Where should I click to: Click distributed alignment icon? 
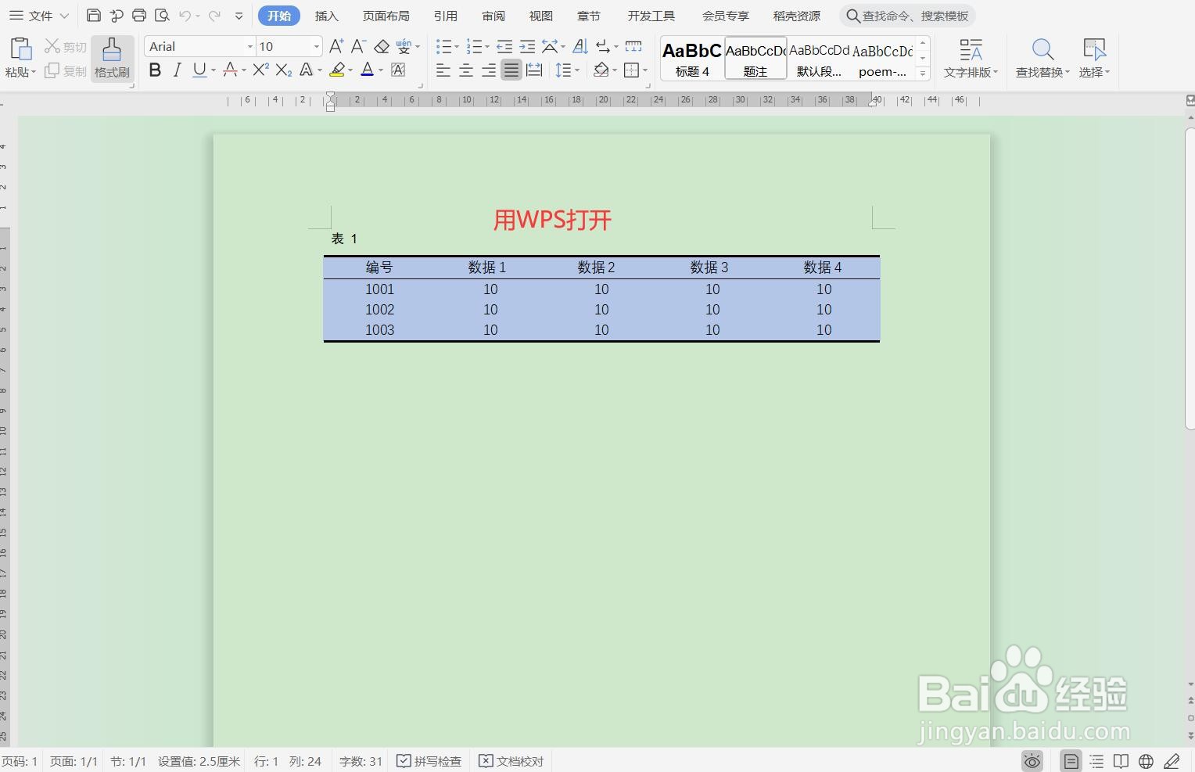coord(534,70)
